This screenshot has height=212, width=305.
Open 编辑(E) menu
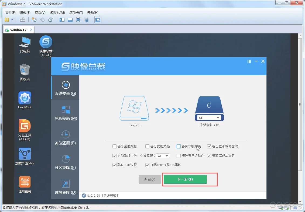(x=25, y=13)
